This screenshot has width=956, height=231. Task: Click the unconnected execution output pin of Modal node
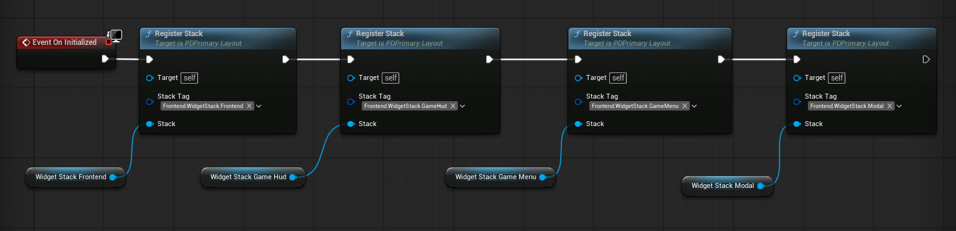point(926,59)
